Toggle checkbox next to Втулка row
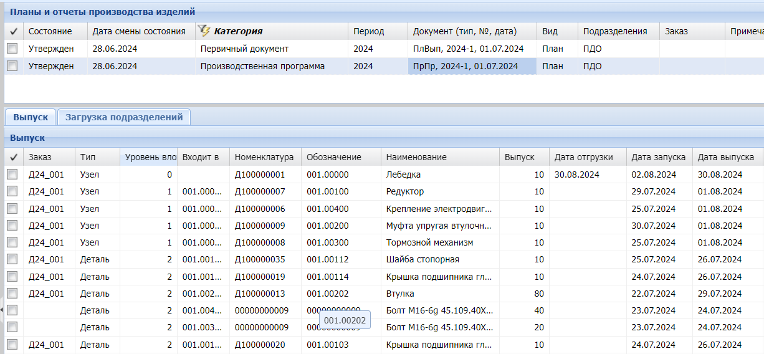764x354 pixels. pyautogui.click(x=12, y=293)
